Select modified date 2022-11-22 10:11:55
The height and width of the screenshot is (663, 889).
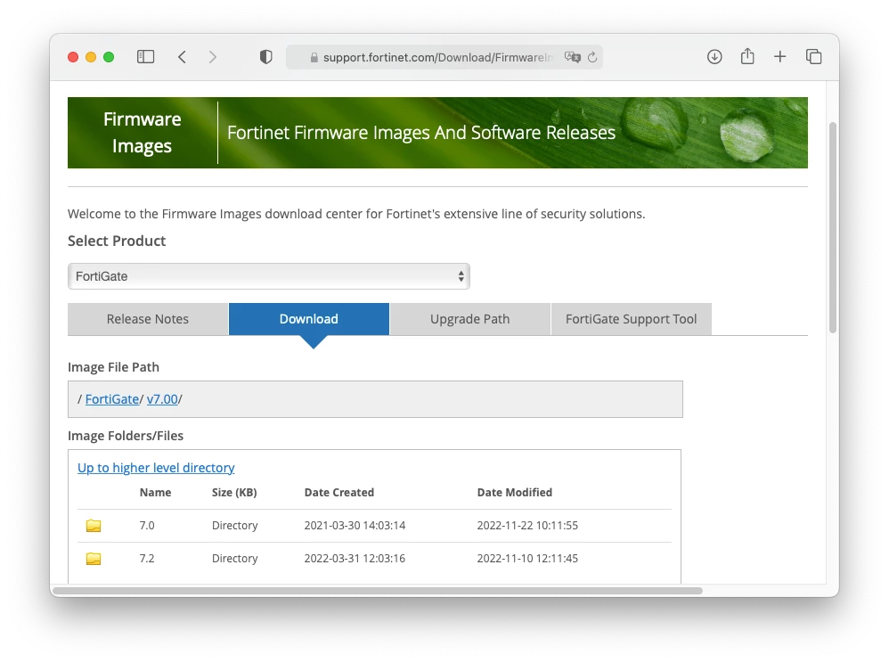tap(527, 526)
